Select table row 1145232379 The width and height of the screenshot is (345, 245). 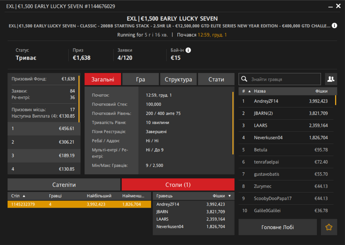[x=79, y=204]
